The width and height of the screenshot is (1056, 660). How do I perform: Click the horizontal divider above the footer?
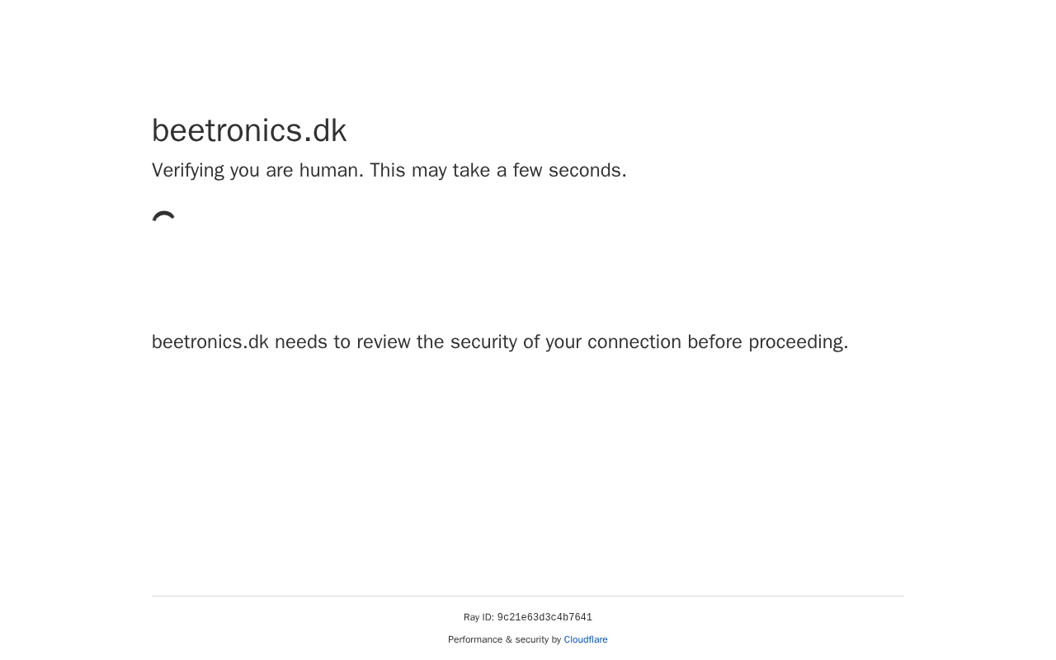(x=528, y=596)
